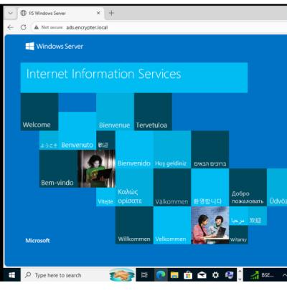Click the Bienvenido tile
Image resolution: width=287 pixels, height=301 pixels.
coord(134,150)
